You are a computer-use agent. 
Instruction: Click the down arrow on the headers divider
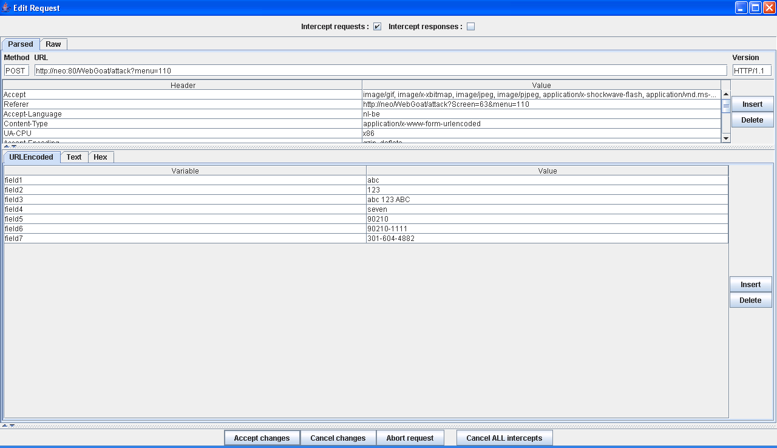[13, 146]
